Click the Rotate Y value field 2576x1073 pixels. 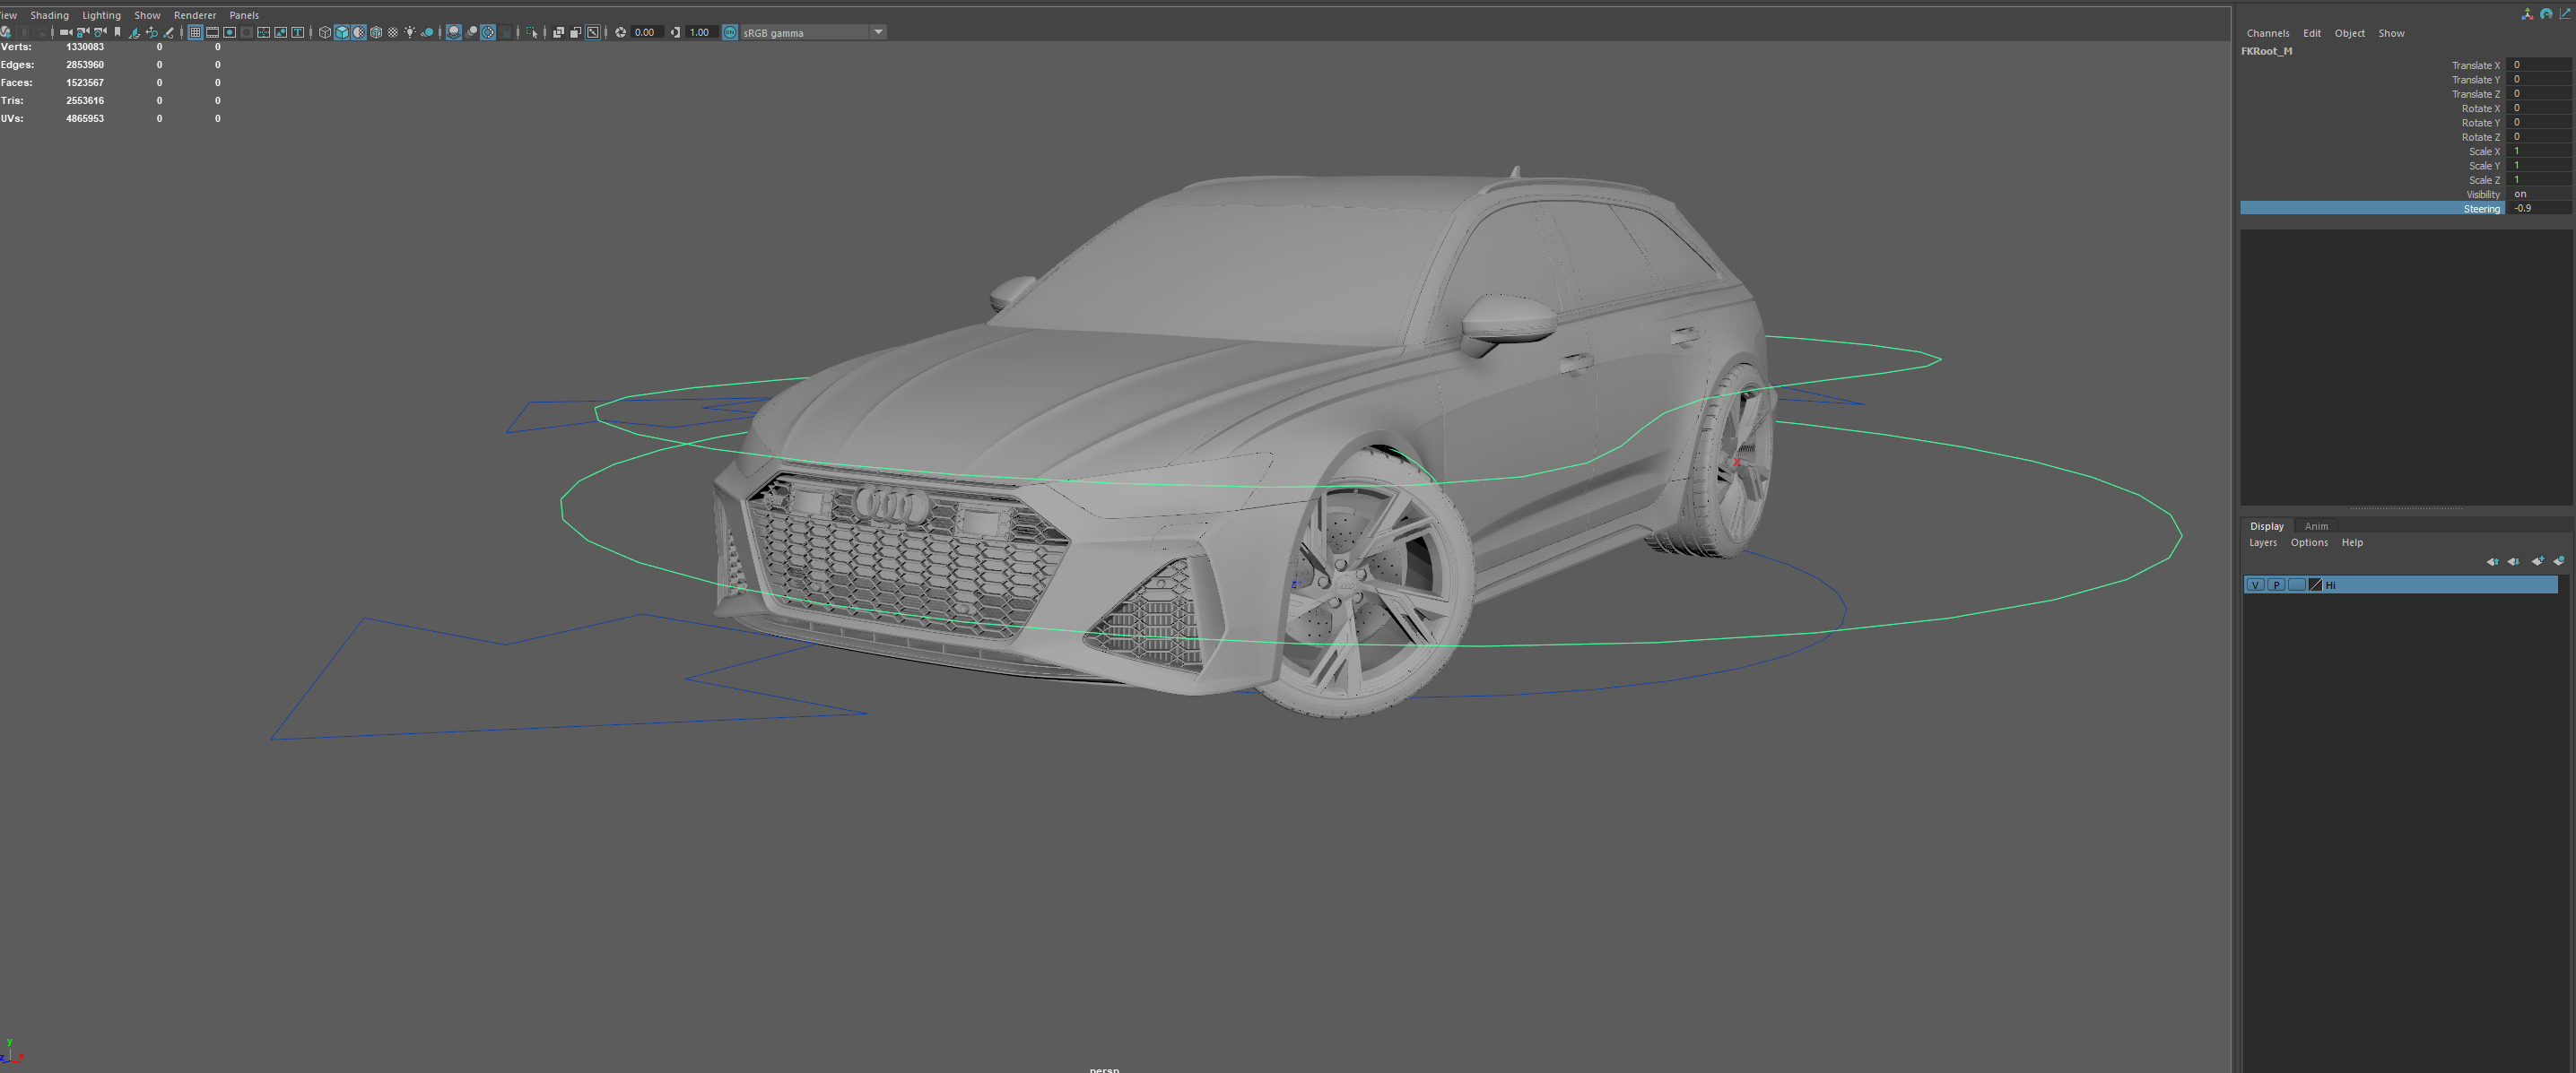click(x=2540, y=123)
